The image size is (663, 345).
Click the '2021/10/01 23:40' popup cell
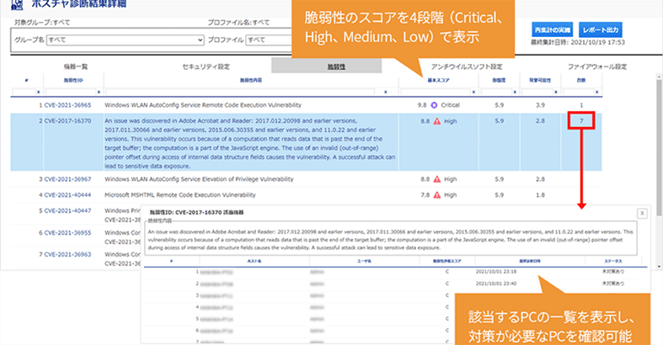[496, 284]
